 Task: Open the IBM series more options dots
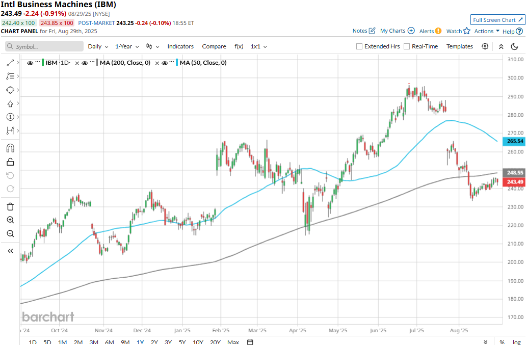(x=38, y=62)
